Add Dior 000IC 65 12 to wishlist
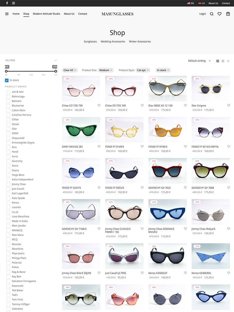This screenshot has width=234, height=312. (185, 105)
